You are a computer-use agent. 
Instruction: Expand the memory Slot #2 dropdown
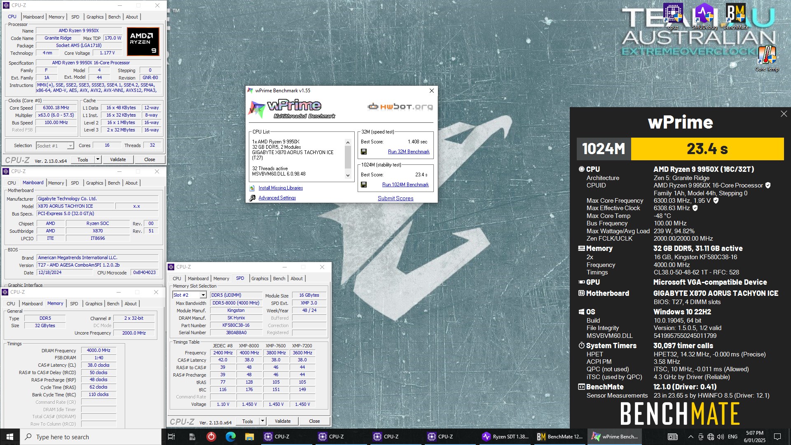[204, 295]
